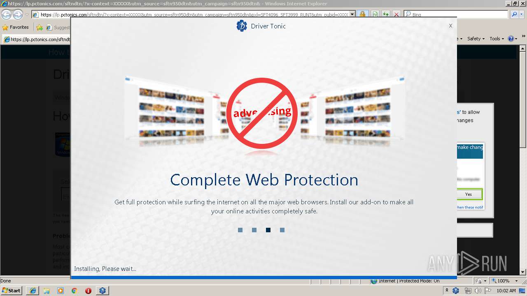
Task: Open Driver Tonic taskbar button
Action: 103,291
